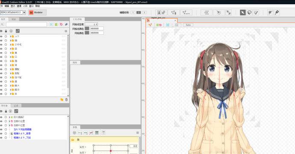The image size is (295, 154).
Task: Hide the 桃瀬ひより_背景 item
Action: (1, 133)
